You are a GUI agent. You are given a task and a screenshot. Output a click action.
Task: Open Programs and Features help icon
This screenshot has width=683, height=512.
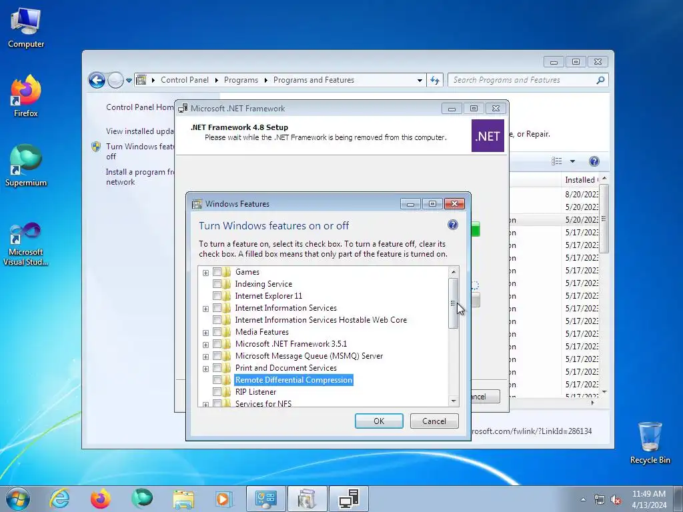[x=594, y=161]
